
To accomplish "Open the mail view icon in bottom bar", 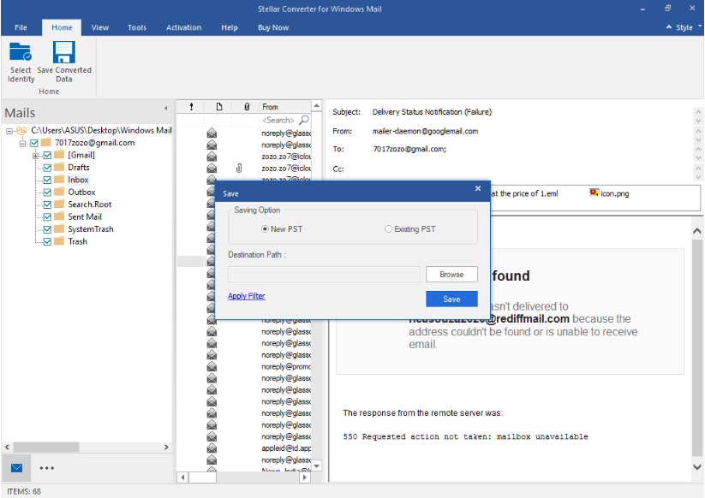I will click(16, 468).
